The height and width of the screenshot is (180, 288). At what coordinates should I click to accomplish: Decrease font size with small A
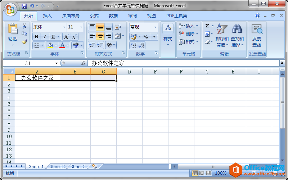(x=74, y=37)
